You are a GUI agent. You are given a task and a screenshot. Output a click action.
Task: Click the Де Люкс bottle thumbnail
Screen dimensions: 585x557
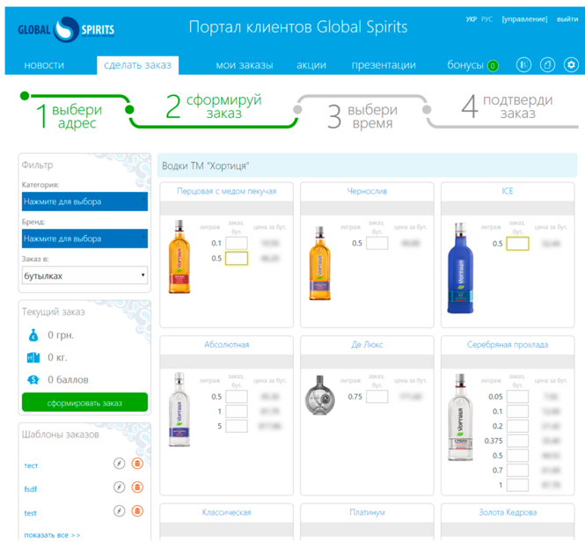(321, 396)
